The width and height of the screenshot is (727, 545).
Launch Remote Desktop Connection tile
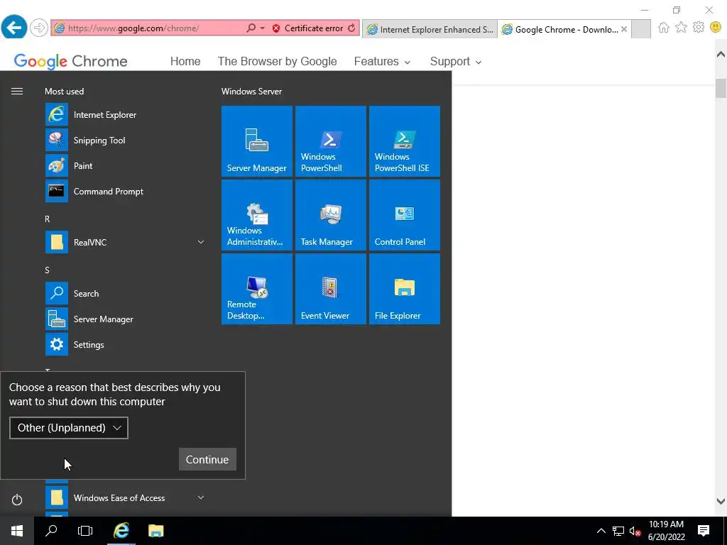click(256, 289)
